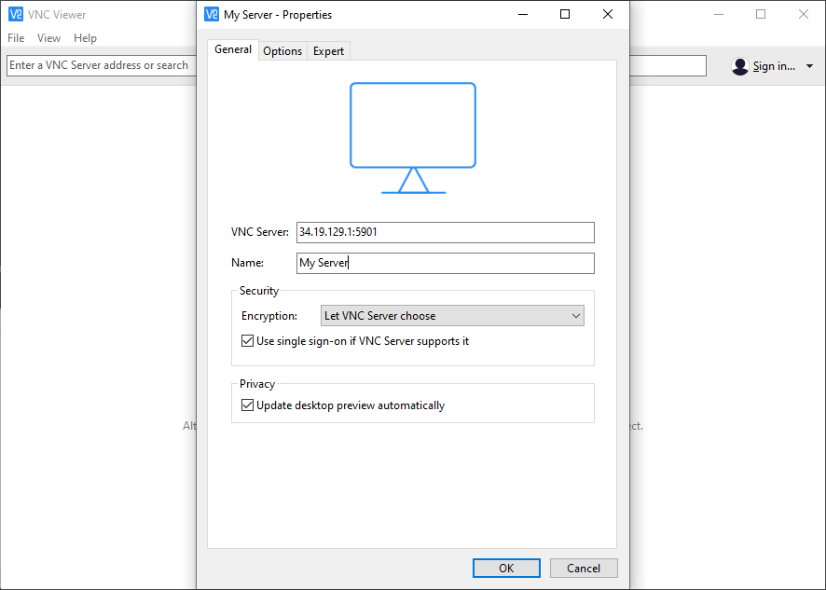
Task: Maximize the VNC Viewer main window
Action: pyautogui.click(x=761, y=14)
